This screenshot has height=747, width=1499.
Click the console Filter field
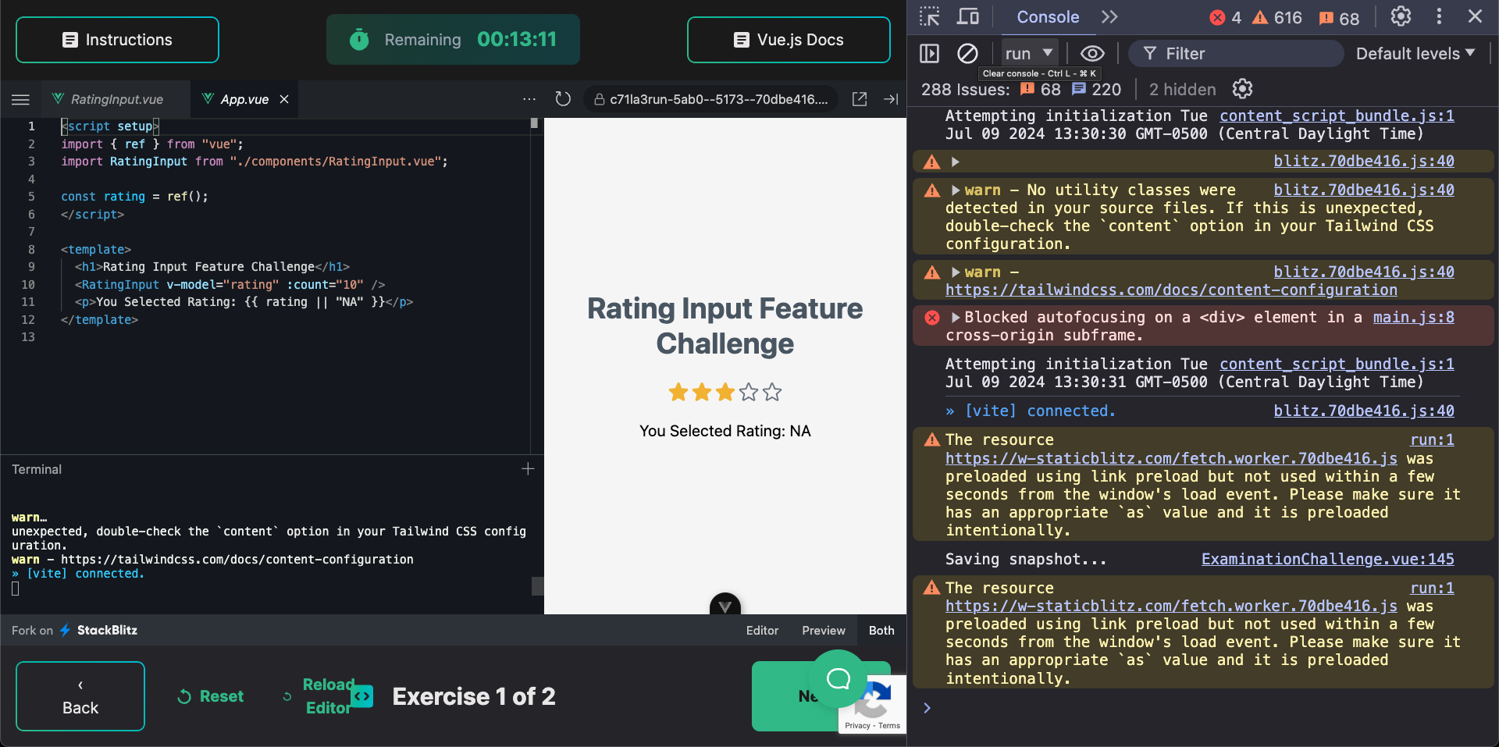coord(1237,53)
